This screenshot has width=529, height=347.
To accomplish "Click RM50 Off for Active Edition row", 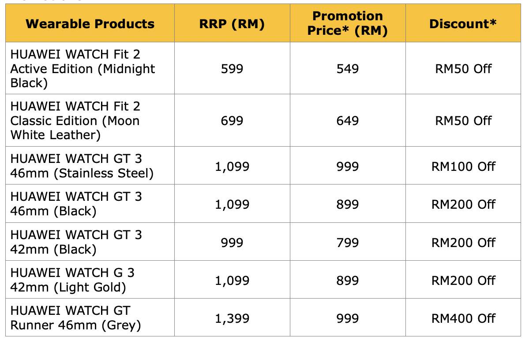I will 463,69.
